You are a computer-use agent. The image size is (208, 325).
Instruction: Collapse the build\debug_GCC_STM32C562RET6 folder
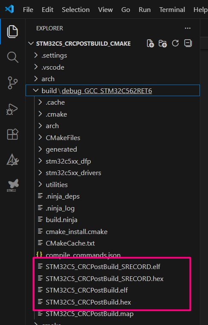[113, 91]
